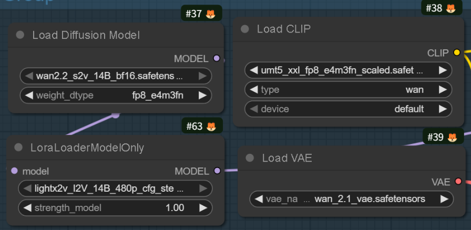This screenshot has width=471, height=230.
Task: Click the right arrow on lightx2v lora name
Action: (203, 189)
